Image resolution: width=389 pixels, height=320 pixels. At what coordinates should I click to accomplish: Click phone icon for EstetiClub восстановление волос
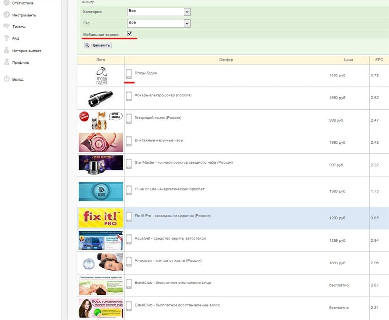tap(129, 306)
